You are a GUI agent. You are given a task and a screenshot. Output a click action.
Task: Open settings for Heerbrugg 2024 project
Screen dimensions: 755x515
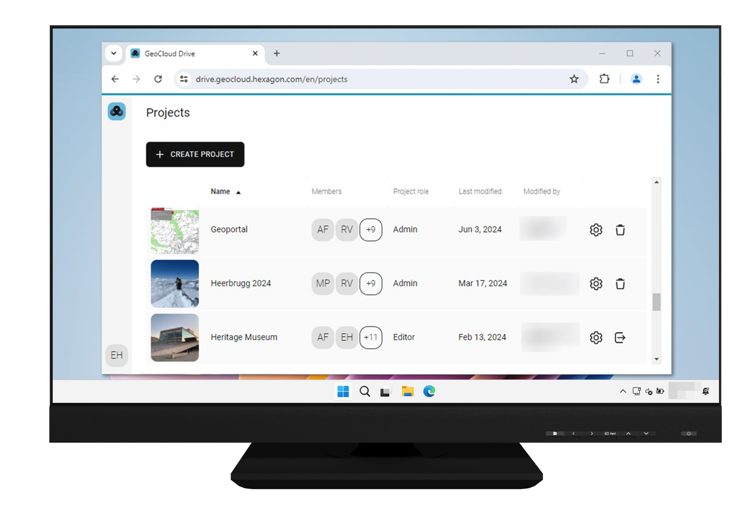(x=595, y=283)
